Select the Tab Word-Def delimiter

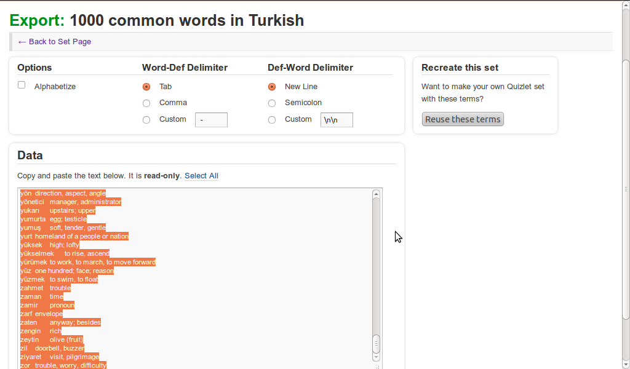point(146,87)
